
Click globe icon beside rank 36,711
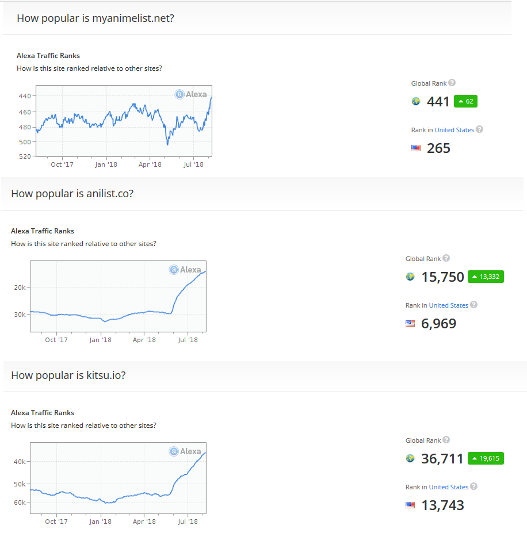click(410, 458)
